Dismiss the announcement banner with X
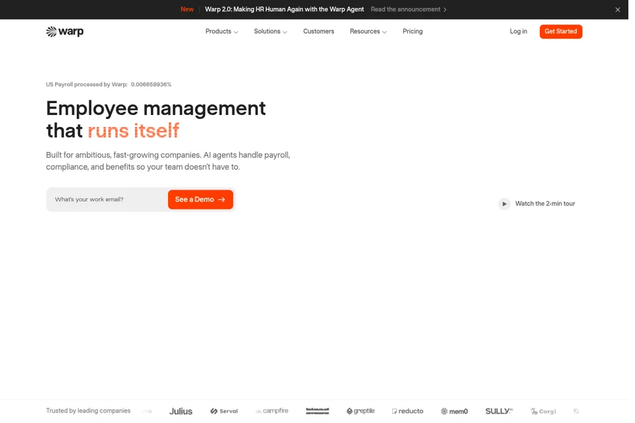This screenshot has width=635, height=423. pyautogui.click(x=618, y=10)
